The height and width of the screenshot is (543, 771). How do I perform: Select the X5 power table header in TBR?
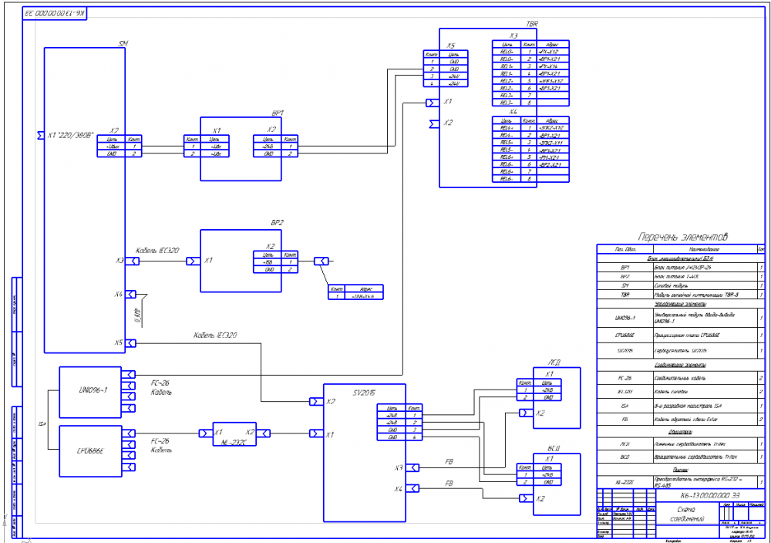(x=451, y=46)
